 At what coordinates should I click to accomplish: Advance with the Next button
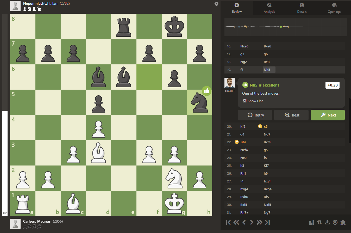pos(328,115)
